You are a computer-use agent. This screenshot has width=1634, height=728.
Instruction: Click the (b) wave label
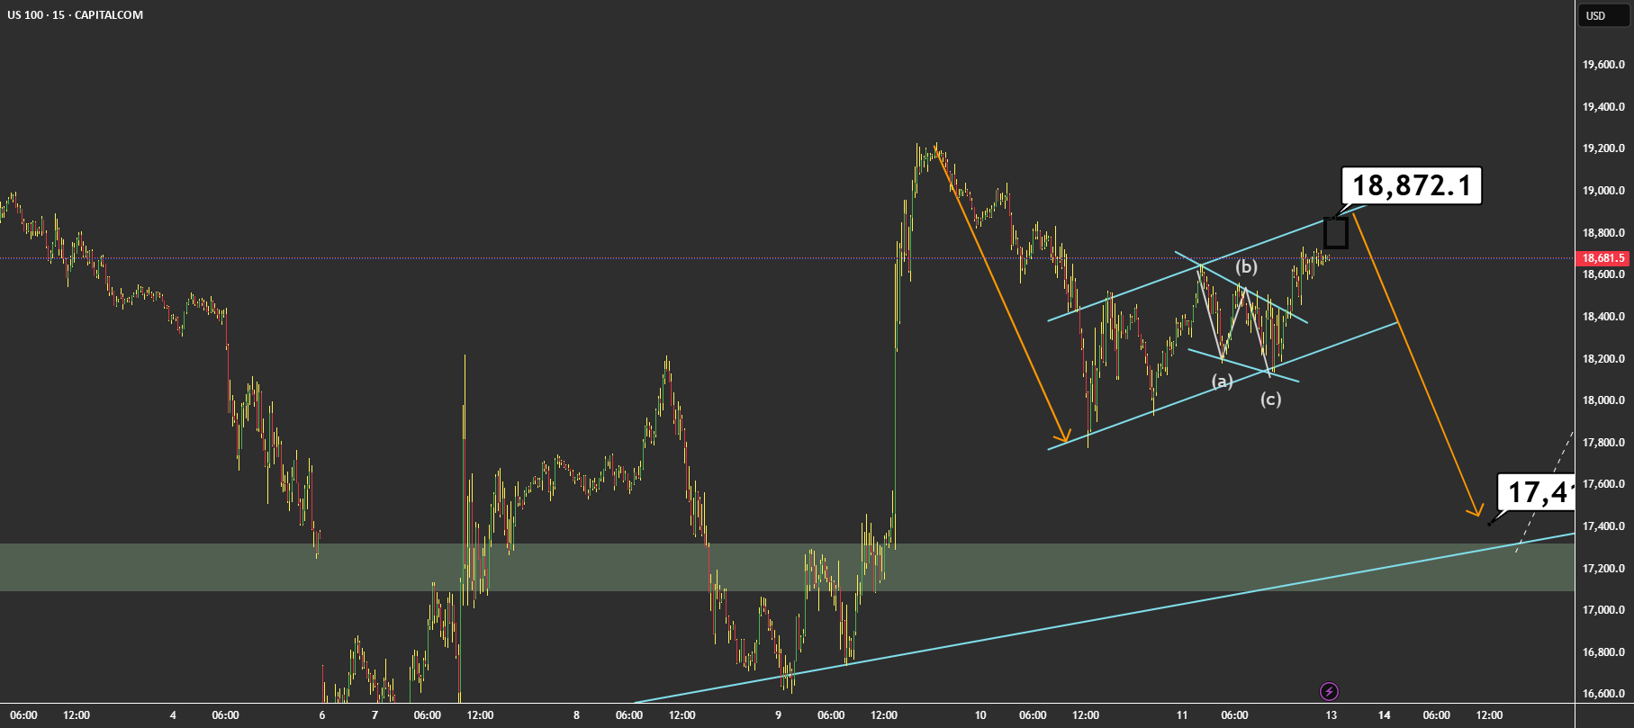point(1246,266)
